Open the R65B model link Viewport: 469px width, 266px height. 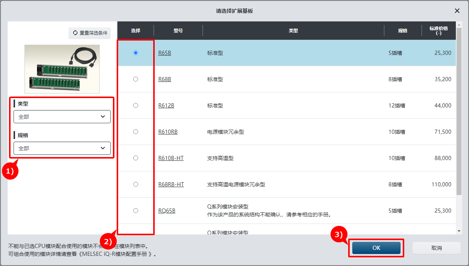tap(164, 53)
